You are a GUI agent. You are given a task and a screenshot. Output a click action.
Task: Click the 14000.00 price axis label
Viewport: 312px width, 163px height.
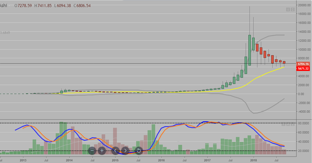304,31
